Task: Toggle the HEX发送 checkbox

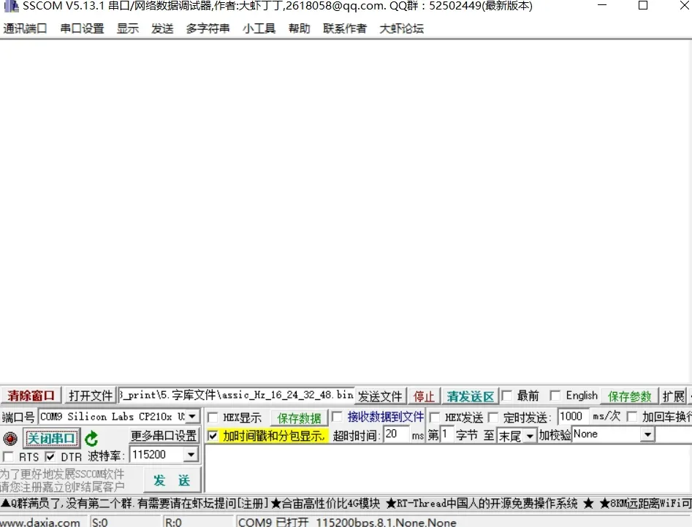Action: [x=435, y=418]
